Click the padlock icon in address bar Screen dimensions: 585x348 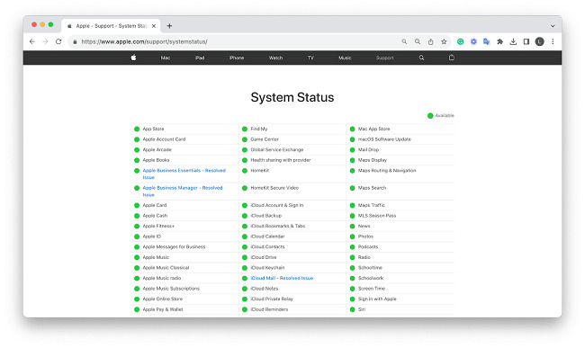coord(75,41)
